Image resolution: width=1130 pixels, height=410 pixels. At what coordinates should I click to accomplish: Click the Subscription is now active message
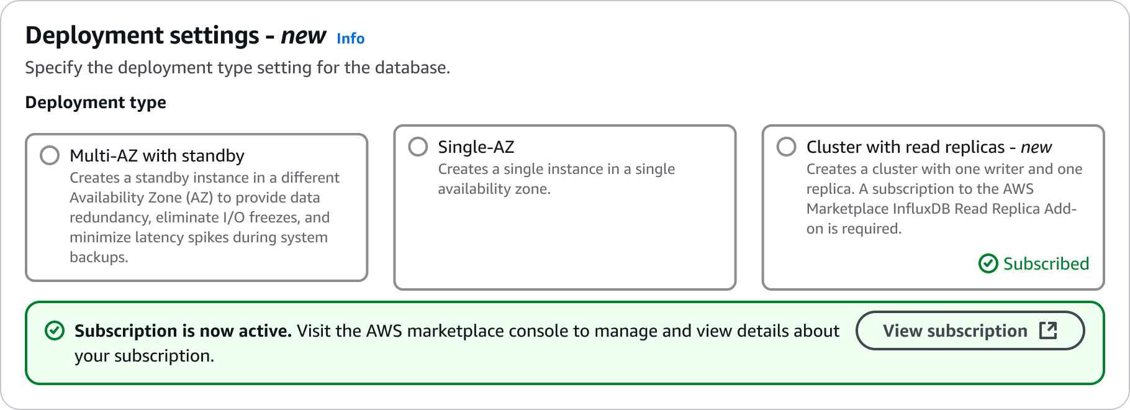tap(183, 330)
